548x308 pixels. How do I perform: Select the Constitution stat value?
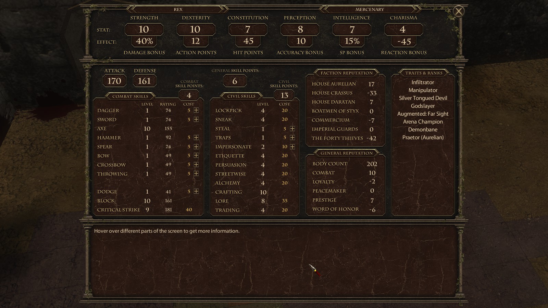[x=248, y=29]
